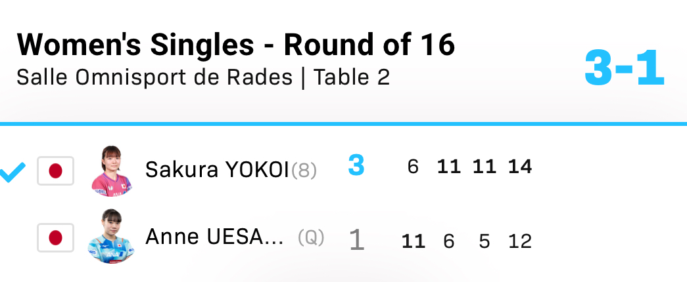Click Uesawa's grey games-won total 1
Image resolution: width=687 pixels, height=282 pixels.
356,240
